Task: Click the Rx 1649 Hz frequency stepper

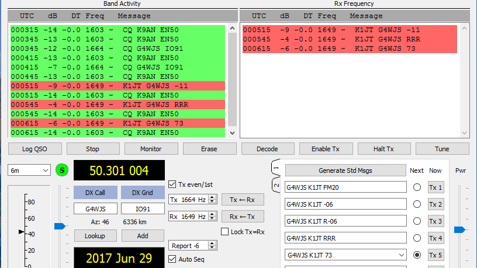Action: (x=212, y=217)
